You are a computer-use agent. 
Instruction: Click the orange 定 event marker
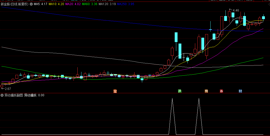115,91
